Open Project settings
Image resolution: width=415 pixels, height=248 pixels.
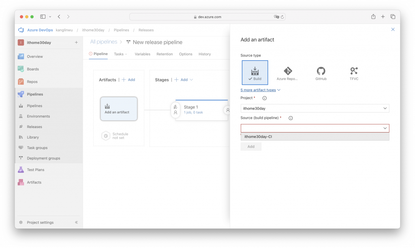pyautogui.click(x=40, y=222)
